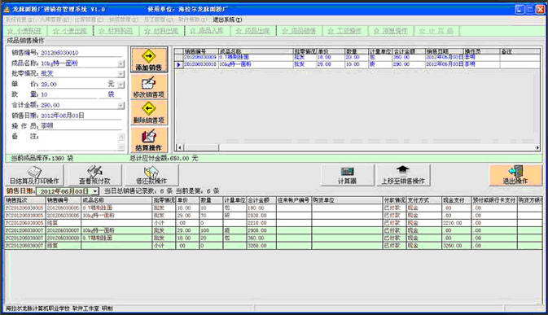Click the 数量 quantity field showing 10

point(69,94)
